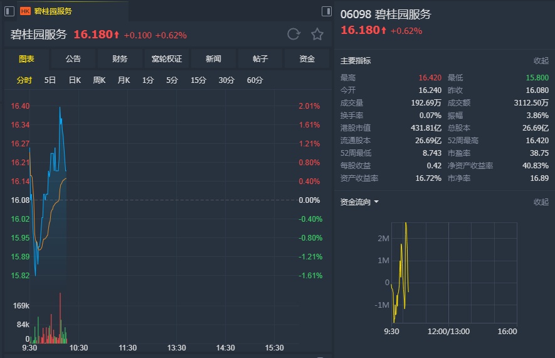The width and height of the screenshot is (555, 358).
Task: Click the 169k volume axis label
Action: pos(21,305)
